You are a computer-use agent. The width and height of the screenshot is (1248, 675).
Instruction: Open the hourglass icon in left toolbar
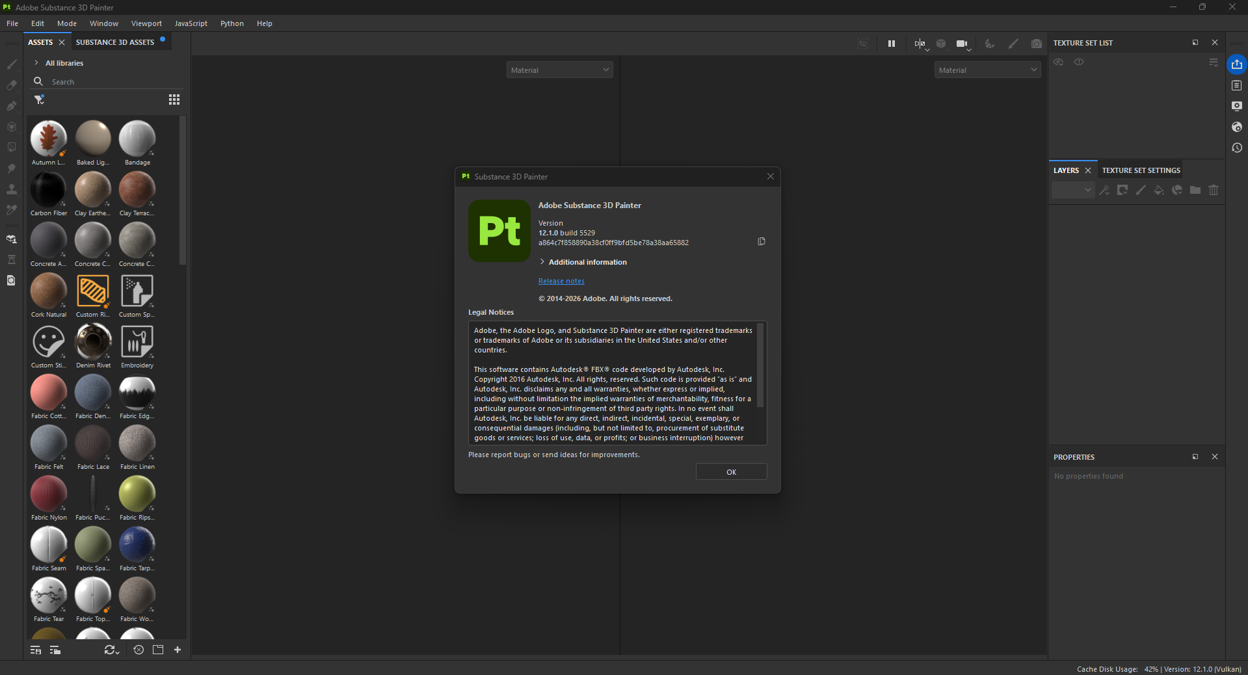[x=11, y=259]
